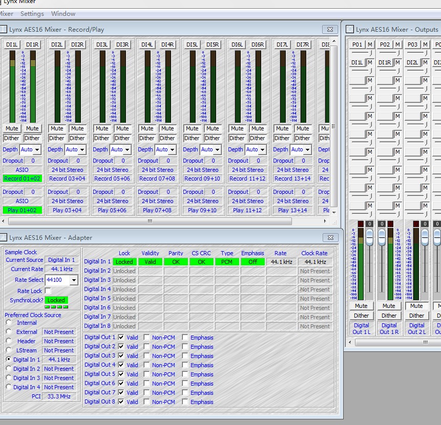Open the Settings menu
This screenshot has width=441, height=425.
pos(32,14)
